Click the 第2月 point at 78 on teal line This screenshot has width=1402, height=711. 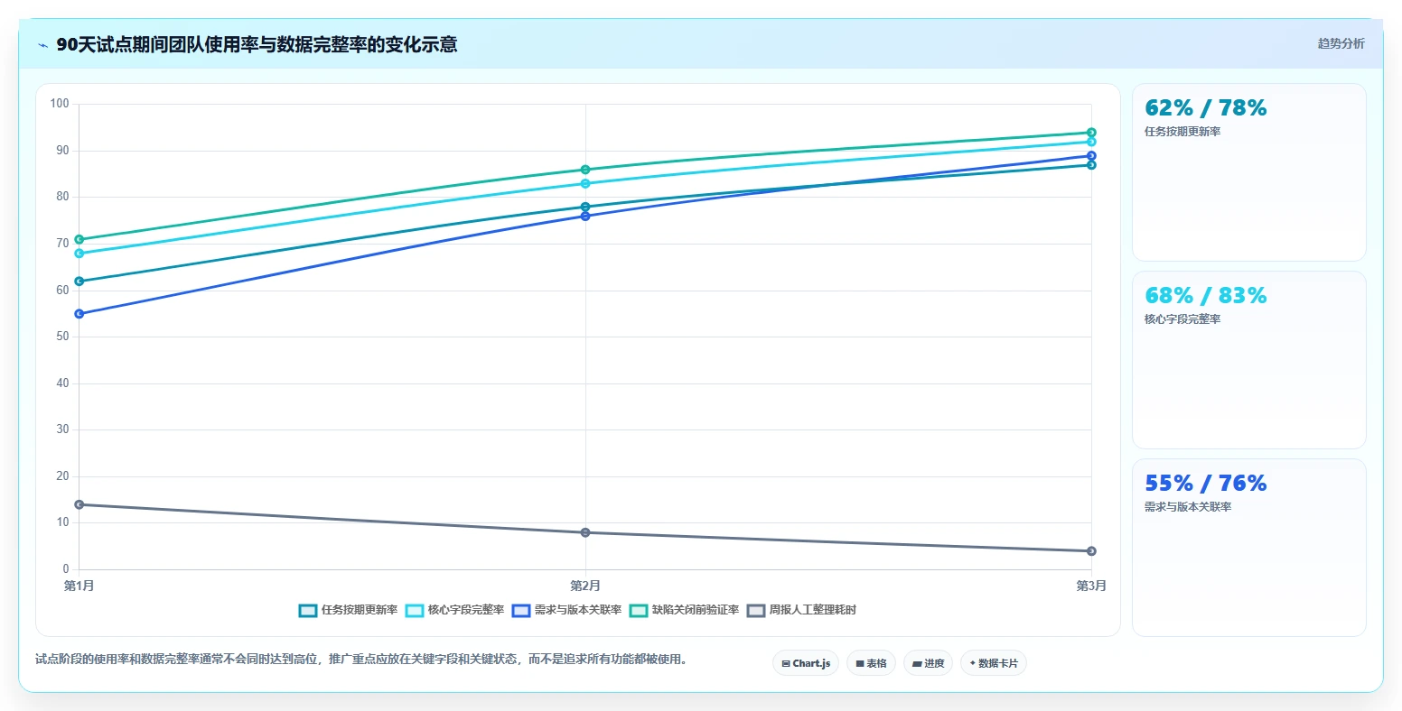585,207
